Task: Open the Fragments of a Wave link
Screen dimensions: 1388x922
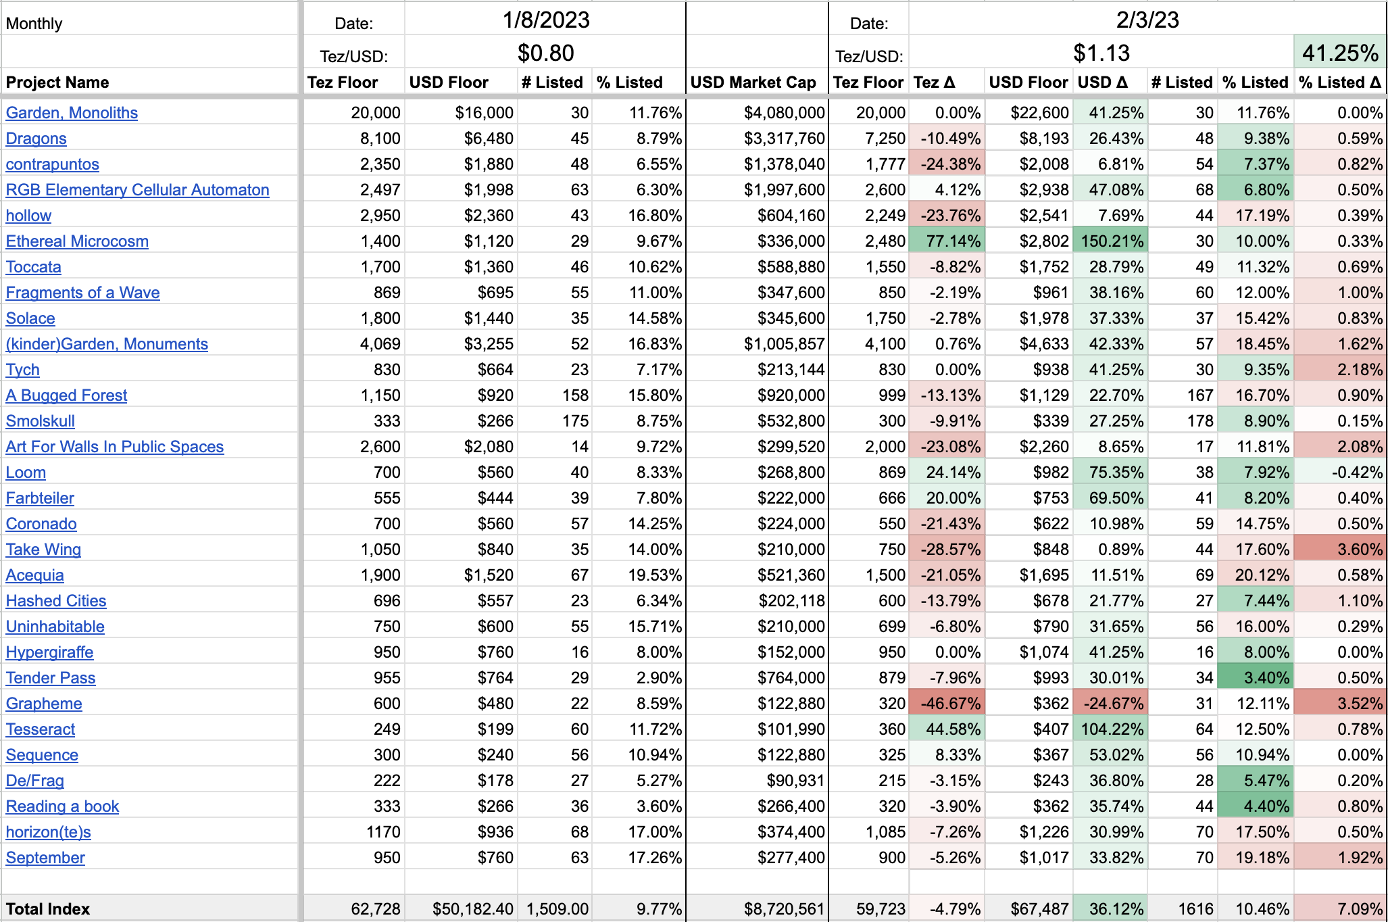Action: point(82,293)
